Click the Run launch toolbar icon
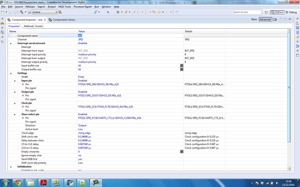 tap(126, 12)
